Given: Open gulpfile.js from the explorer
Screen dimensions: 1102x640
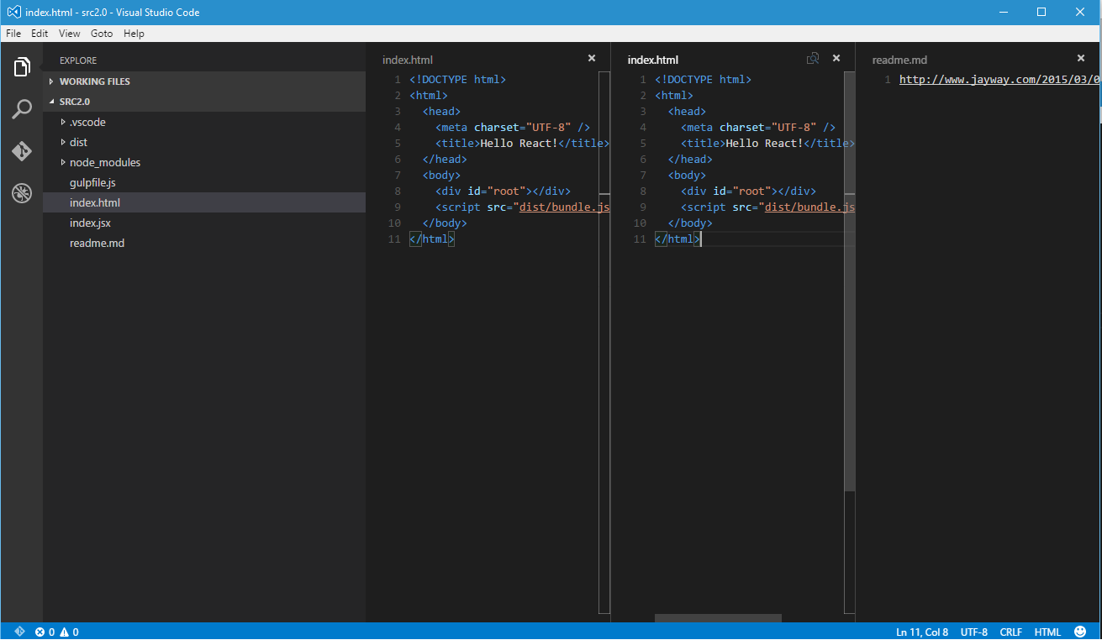Looking at the screenshot, I should [x=204, y=182].
